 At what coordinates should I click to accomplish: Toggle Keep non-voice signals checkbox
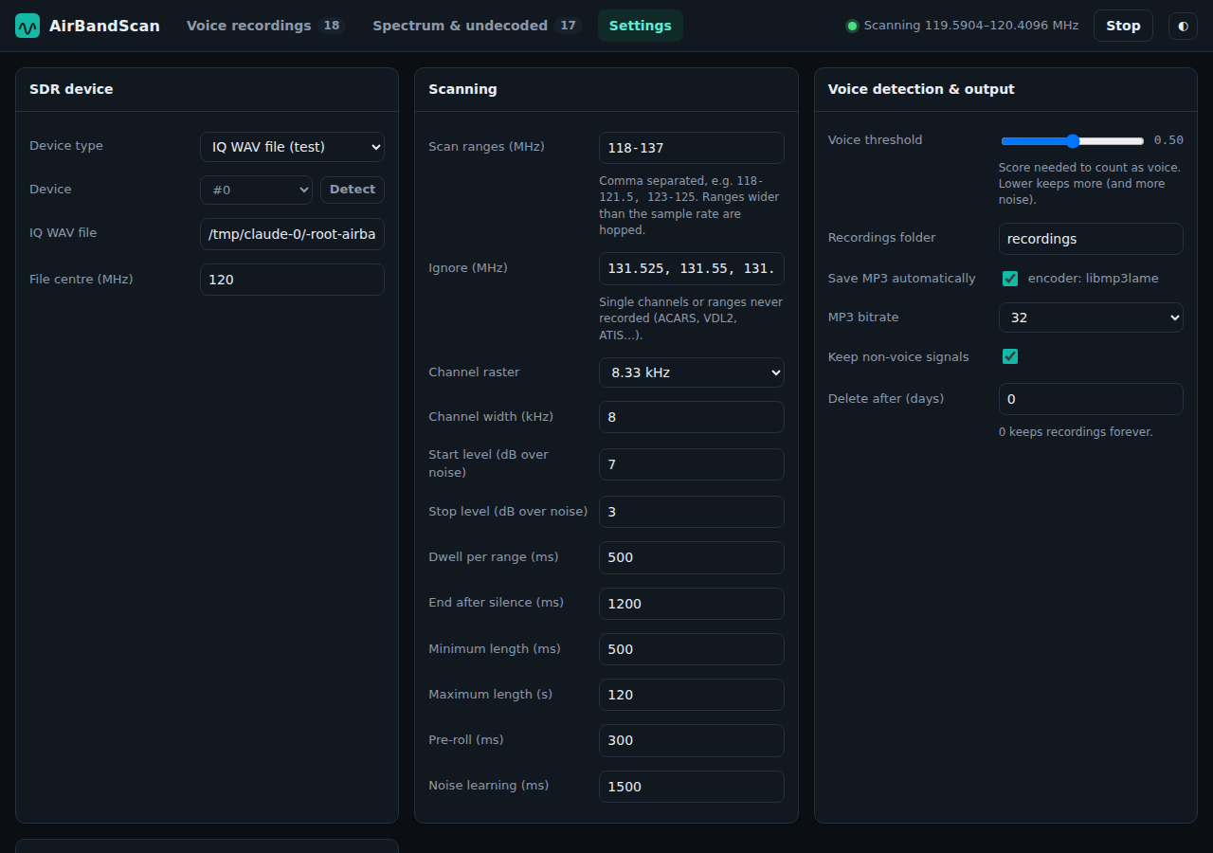(x=1010, y=356)
